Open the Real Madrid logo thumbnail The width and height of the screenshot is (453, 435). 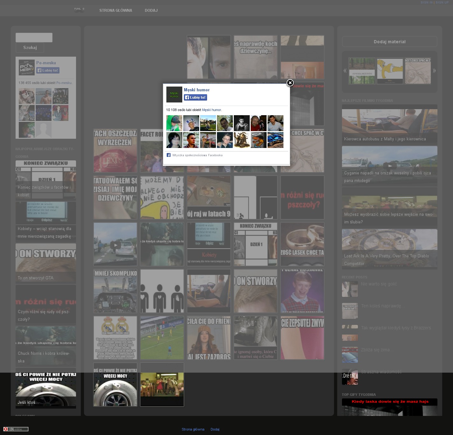tap(115, 338)
